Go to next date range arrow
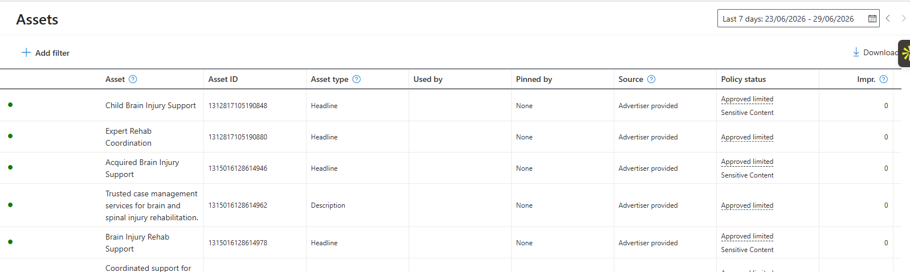Image resolution: width=910 pixels, height=272 pixels. 903,19
